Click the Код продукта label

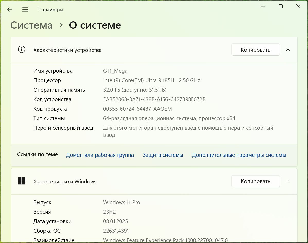pos(50,109)
